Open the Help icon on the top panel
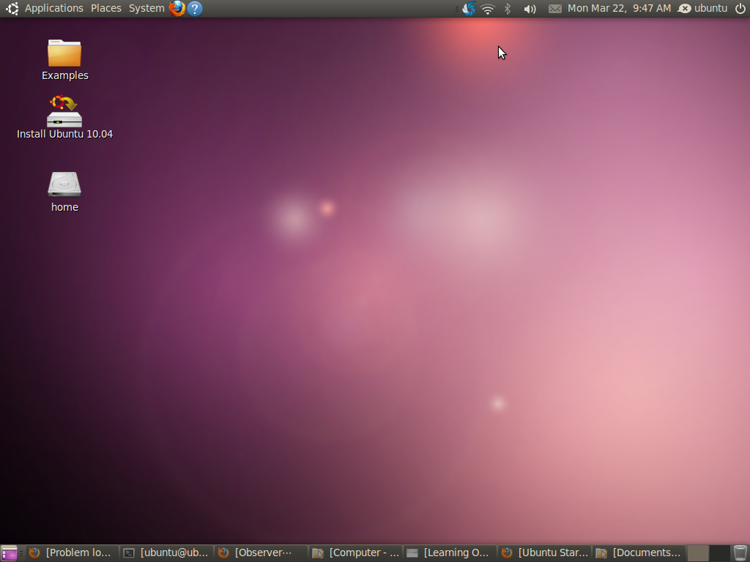 pyautogui.click(x=194, y=8)
